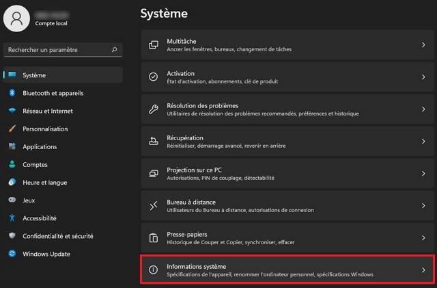Open Bureau à distance via chevron
Image resolution: width=437 pixels, height=288 pixels.
(423, 206)
